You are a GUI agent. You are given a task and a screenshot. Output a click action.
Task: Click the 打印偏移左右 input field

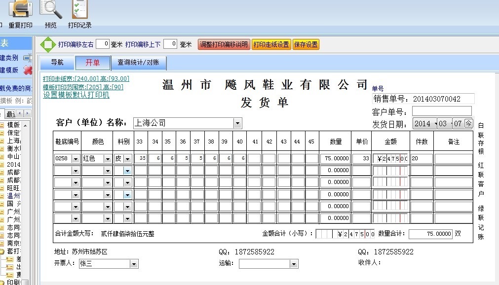tap(103, 44)
